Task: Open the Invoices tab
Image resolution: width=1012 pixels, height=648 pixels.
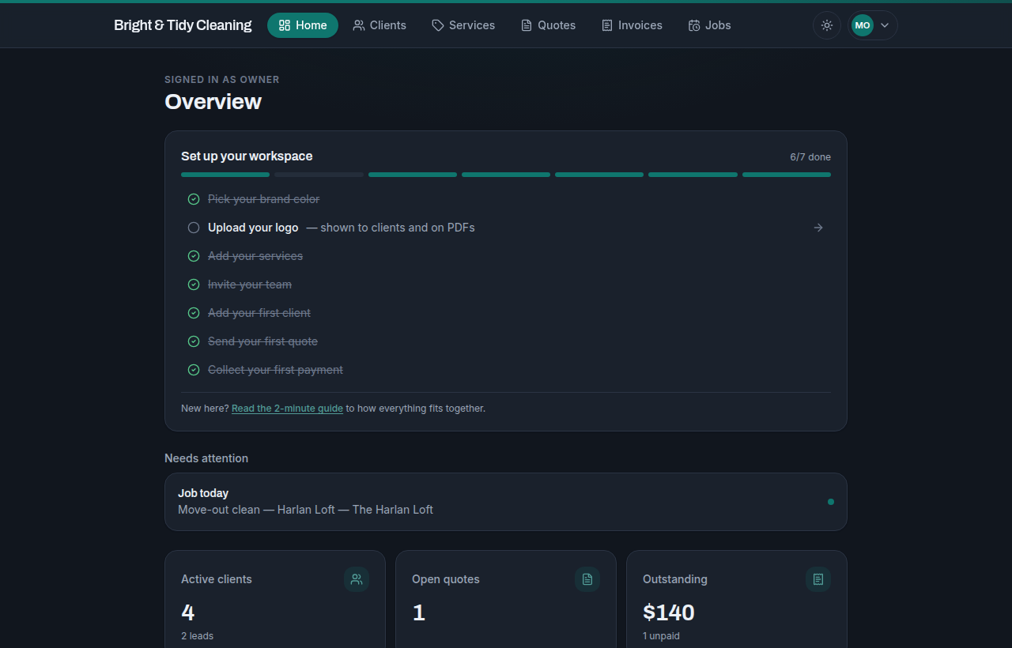Action: pyautogui.click(x=632, y=25)
